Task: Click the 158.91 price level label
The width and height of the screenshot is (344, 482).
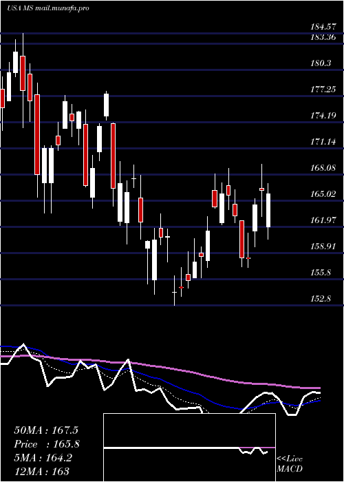Action: click(323, 247)
